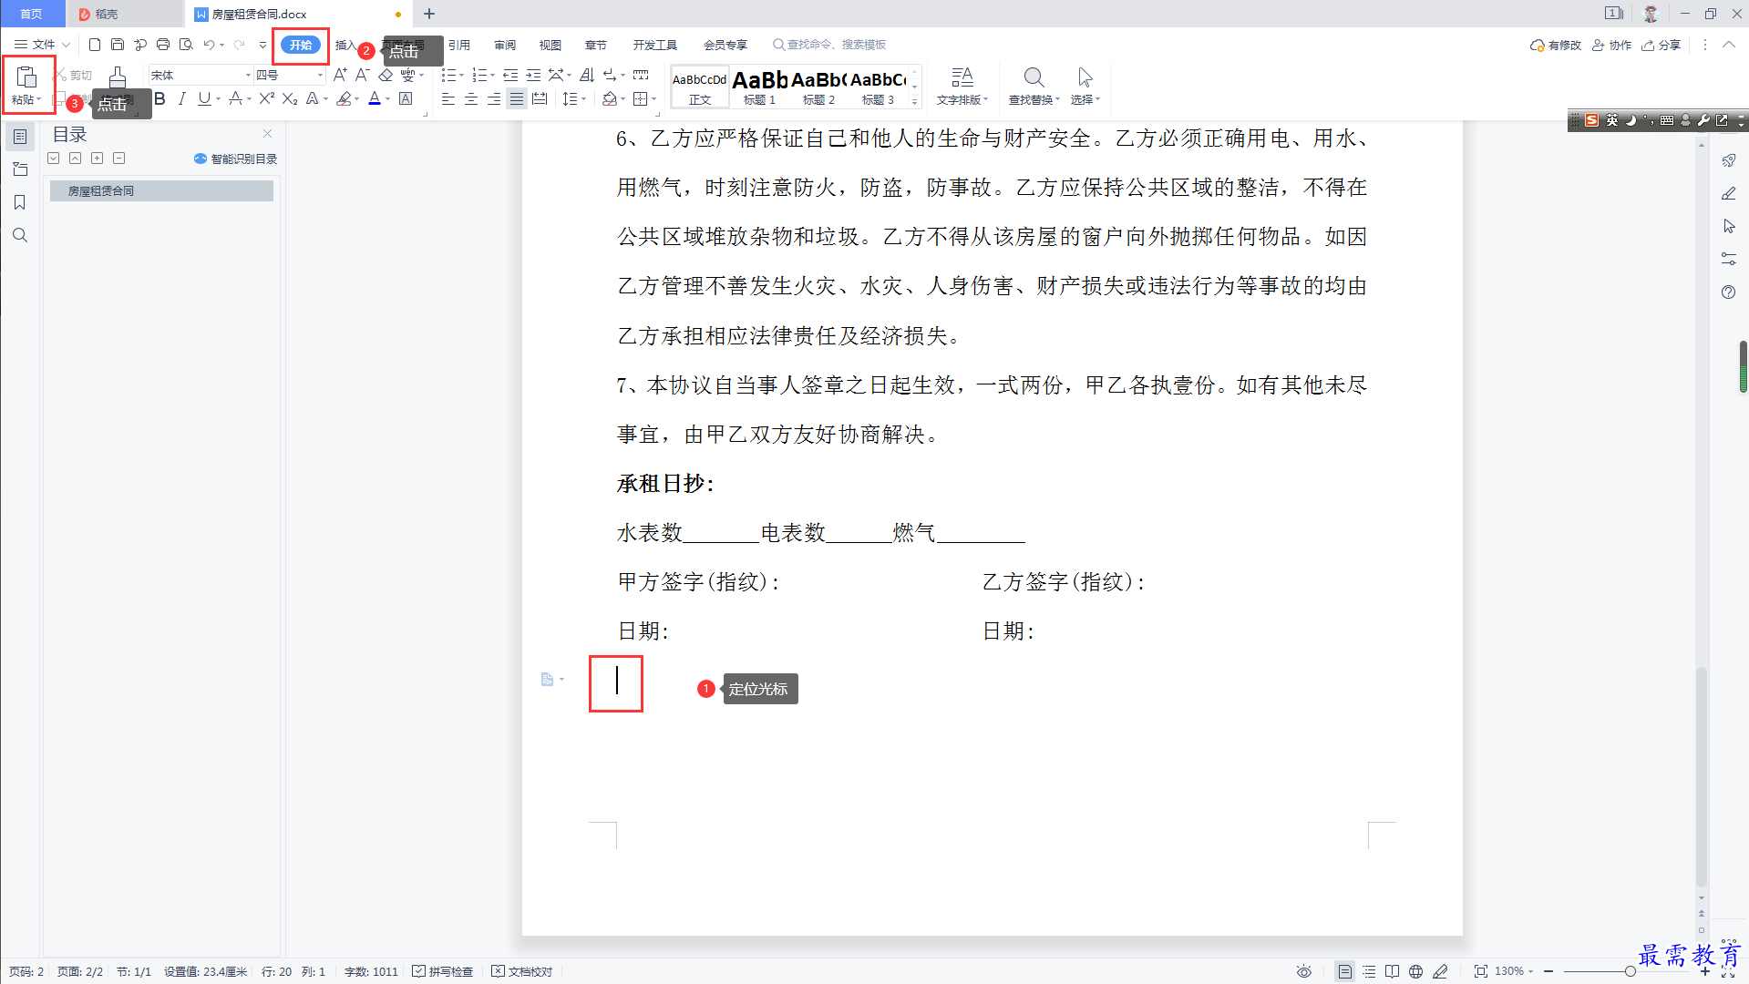
Task: Open the 章节 ribbon tab
Action: point(596,45)
